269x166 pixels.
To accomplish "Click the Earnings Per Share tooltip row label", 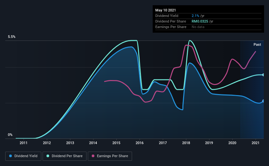I will (x=171, y=27).
